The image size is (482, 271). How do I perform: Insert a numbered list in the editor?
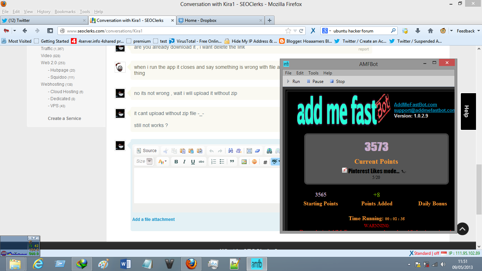point(213,162)
